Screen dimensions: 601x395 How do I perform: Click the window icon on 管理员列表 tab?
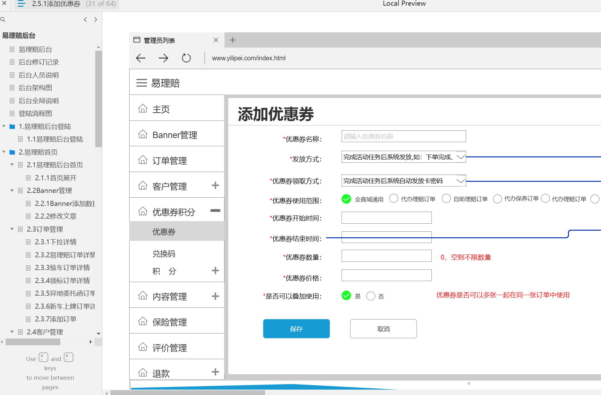[x=137, y=40]
